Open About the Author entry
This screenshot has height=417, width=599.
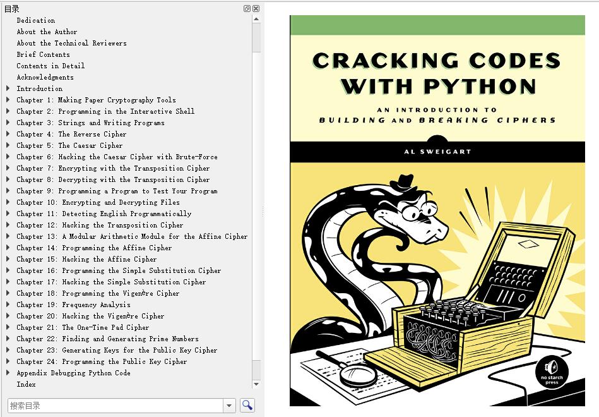(47, 32)
